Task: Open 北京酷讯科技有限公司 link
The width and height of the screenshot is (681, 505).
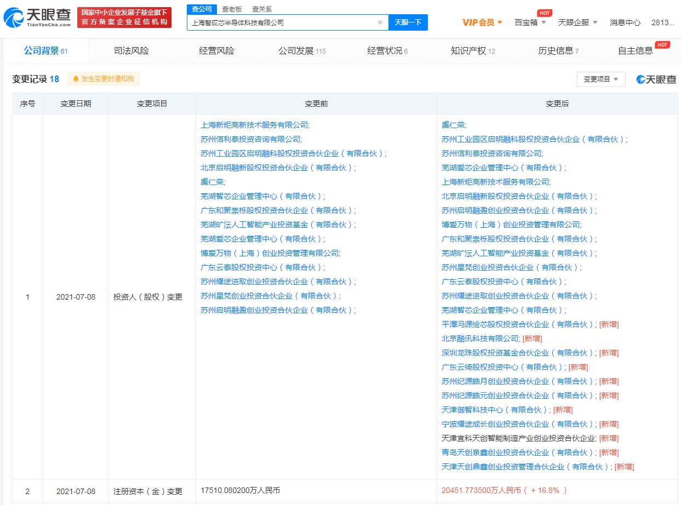Action: (x=480, y=338)
